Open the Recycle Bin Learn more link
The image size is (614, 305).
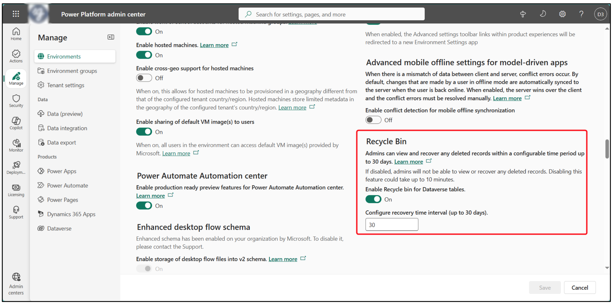coord(408,162)
